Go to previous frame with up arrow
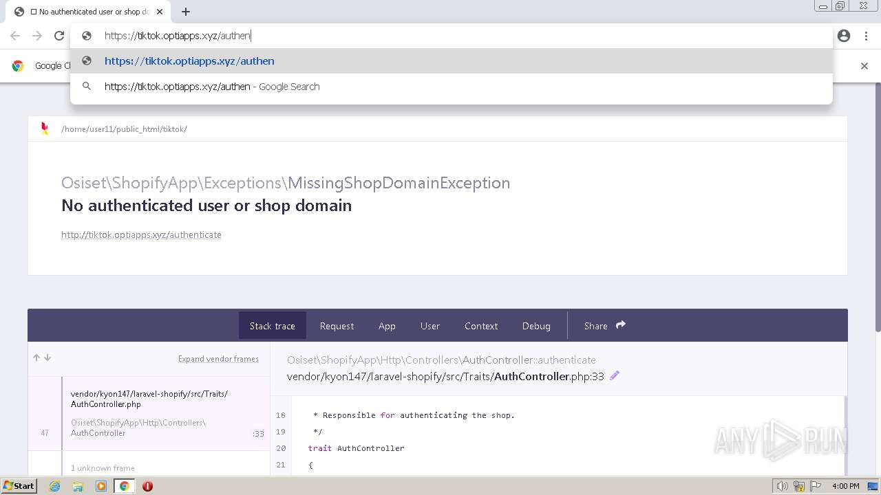 point(36,357)
